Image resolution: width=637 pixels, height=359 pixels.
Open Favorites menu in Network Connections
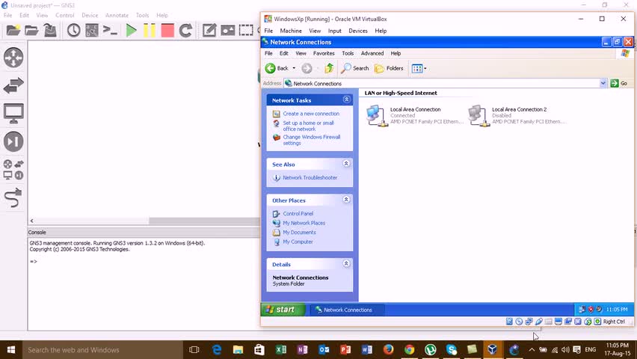pyautogui.click(x=324, y=53)
